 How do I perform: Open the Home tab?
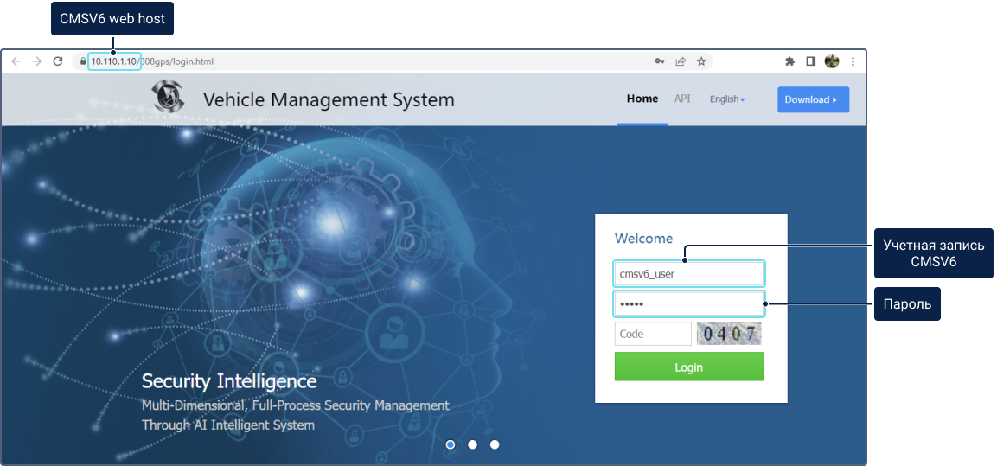(642, 99)
